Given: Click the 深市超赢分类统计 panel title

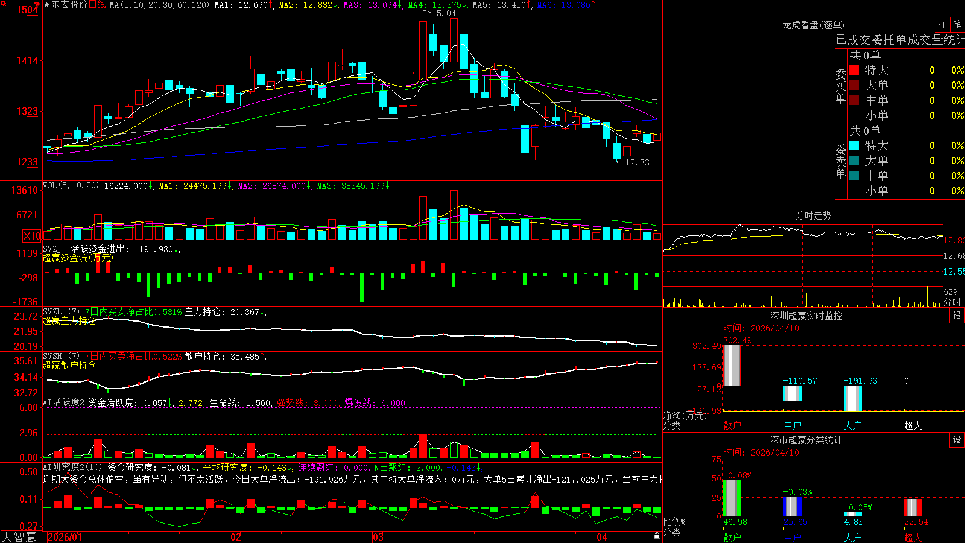Looking at the screenshot, I should click(806, 440).
